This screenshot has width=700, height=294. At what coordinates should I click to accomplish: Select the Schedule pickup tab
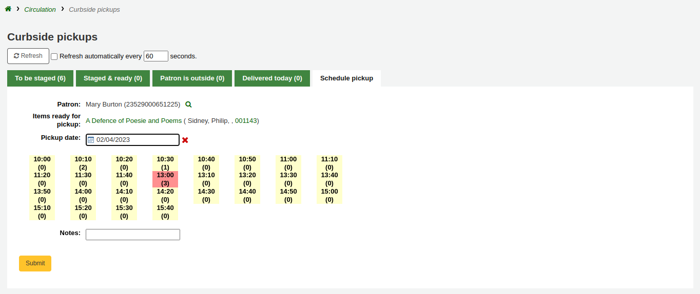click(346, 78)
